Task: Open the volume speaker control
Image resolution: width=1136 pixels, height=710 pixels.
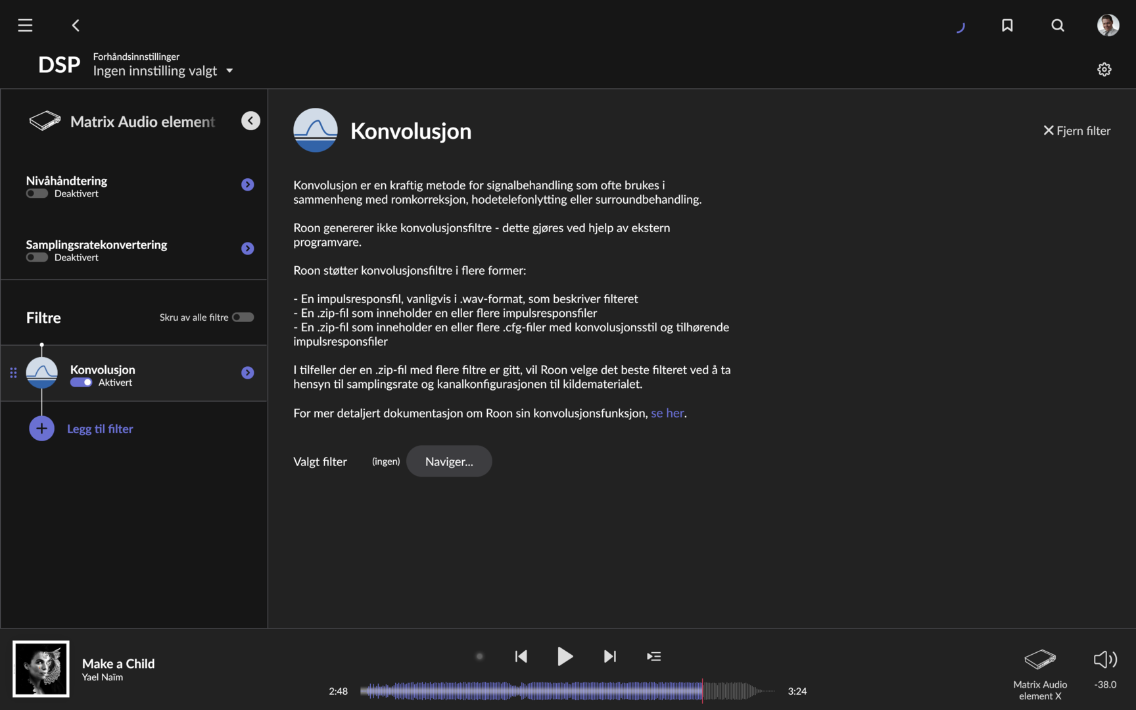Action: pyautogui.click(x=1104, y=659)
